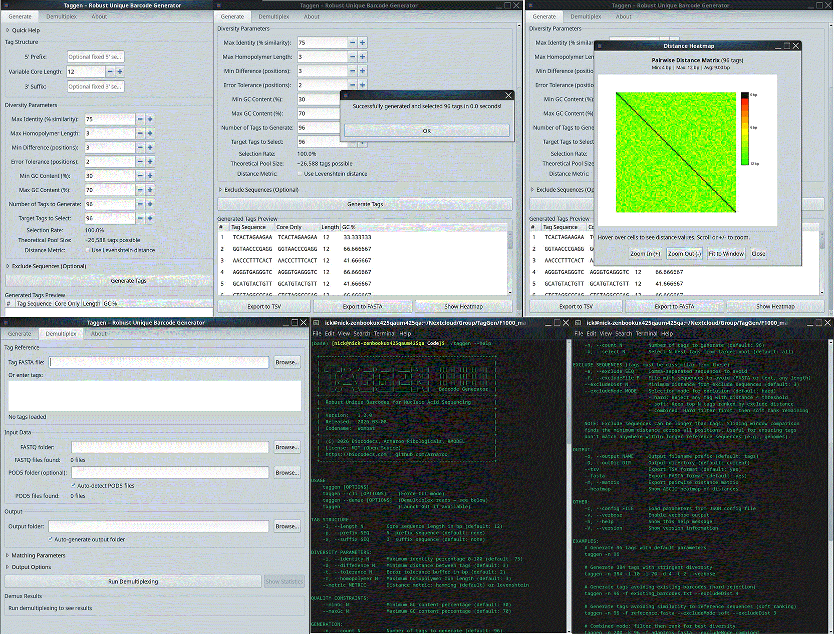Focus the 5' Prefix input field
Image resolution: width=834 pixels, height=634 pixels.
click(x=95, y=57)
